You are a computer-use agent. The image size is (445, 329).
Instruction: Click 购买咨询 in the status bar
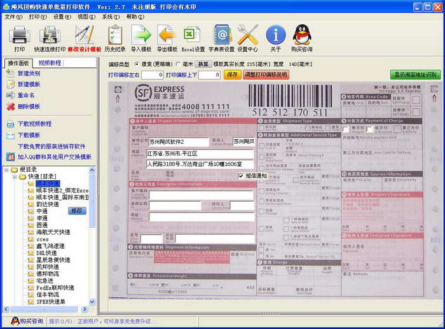coord(27,321)
